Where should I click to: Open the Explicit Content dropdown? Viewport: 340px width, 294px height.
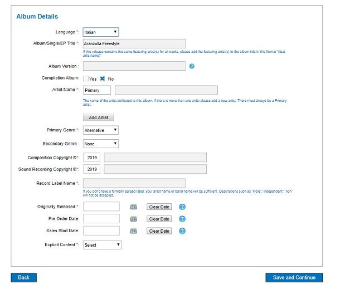[x=103, y=244]
